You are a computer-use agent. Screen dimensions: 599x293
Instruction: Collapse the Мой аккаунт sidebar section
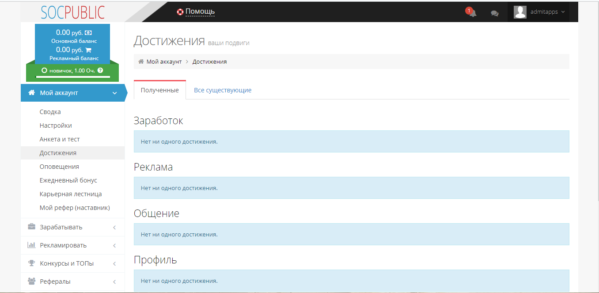tap(72, 93)
